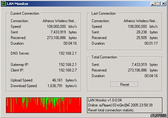Image resolution: width=168 pixels, height=118 pixels.
Task: Click Current Connection duration 00:04:16
Action: [x=70, y=43]
